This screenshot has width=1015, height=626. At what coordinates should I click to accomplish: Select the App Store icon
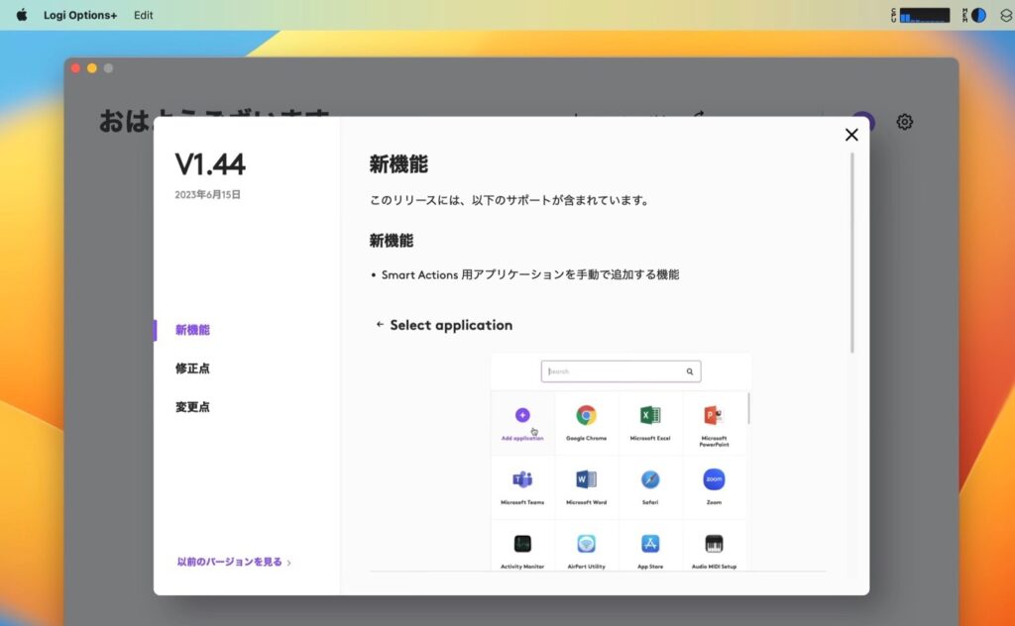click(x=648, y=543)
